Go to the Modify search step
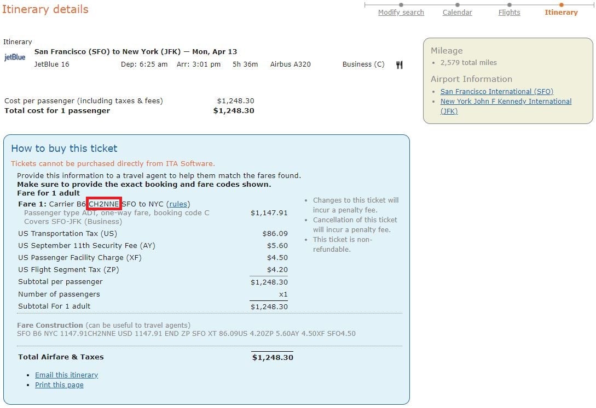Viewport: 596px width, 408px height. point(401,13)
